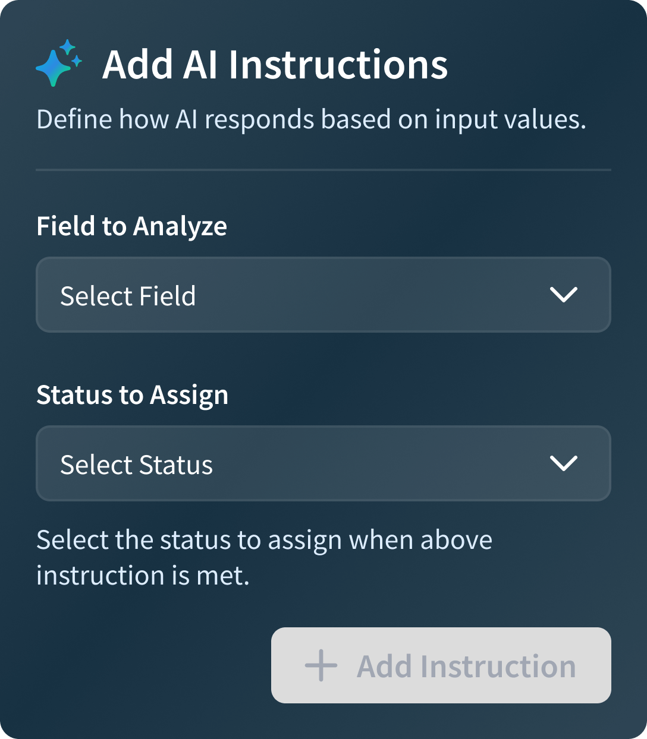Image resolution: width=647 pixels, height=739 pixels.
Task: Click the 'Select Field' placeholder text
Action: tap(128, 296)
